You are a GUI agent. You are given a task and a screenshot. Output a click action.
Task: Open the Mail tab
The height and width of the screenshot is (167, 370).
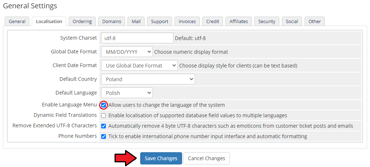click(136, 21)
